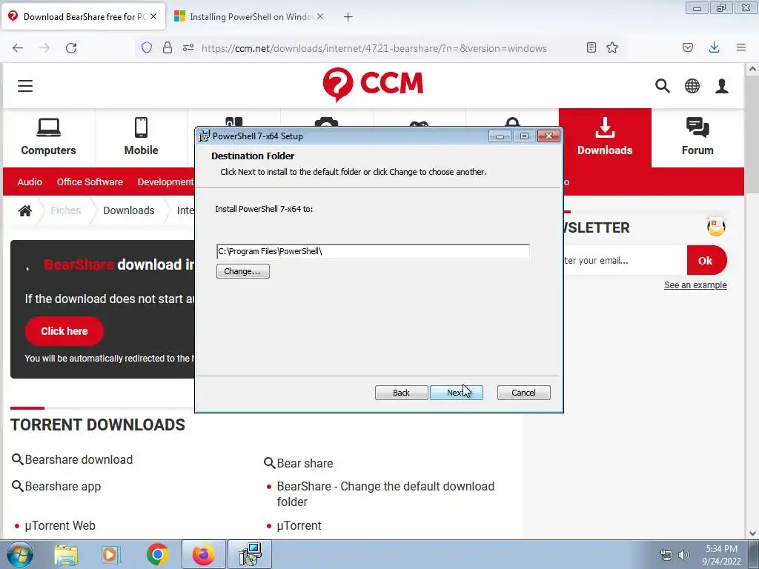This screenshot has height=569, width=759.
Task: Select Development category in red bar
Action: 165,182
